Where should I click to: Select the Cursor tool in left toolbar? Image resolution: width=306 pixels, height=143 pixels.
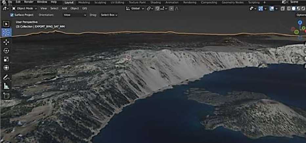[6, 33]
